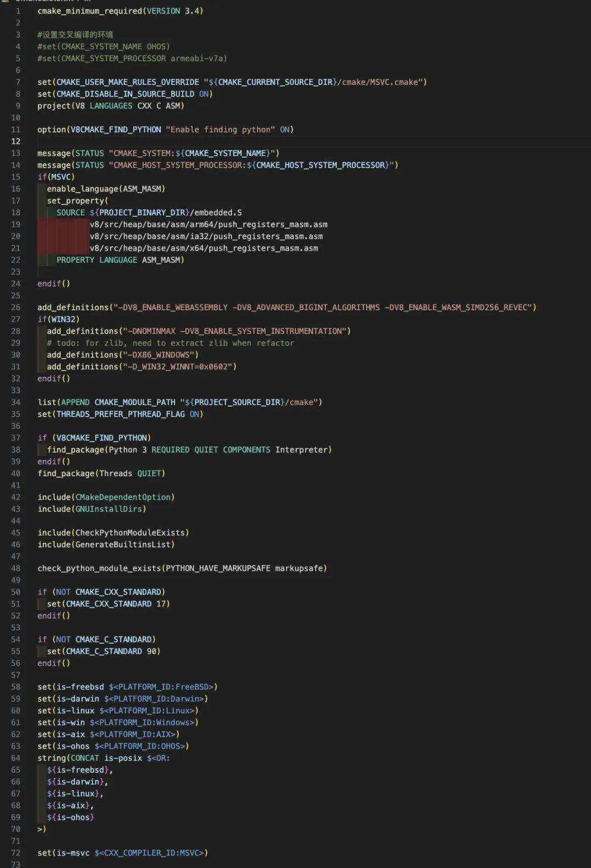
Task: Click the add_definitions("-DX86_WINDOWS") line
Action: click(x=123, y=355)
